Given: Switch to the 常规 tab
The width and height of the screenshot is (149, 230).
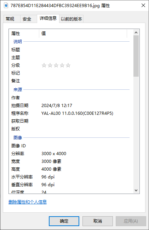Looking at the screenshot, I should click(x=12, y=19).
